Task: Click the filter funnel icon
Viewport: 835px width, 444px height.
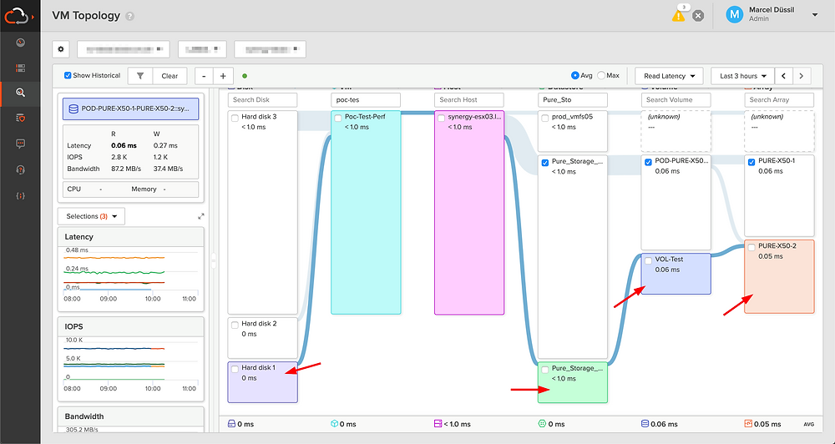Action: [140, 76]
